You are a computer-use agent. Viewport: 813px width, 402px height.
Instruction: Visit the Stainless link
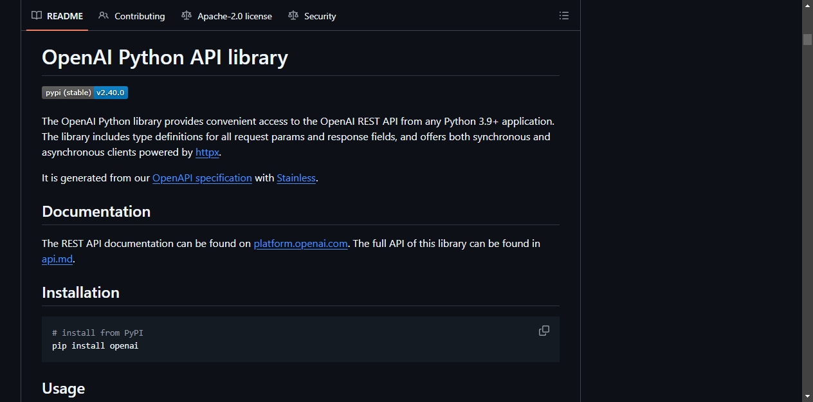click(296, 178)
